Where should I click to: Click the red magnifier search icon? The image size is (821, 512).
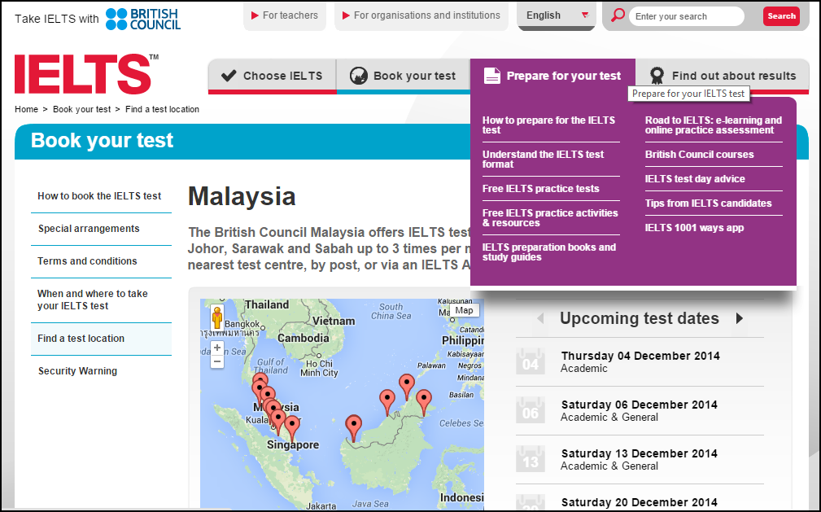(x=618, y=15)
